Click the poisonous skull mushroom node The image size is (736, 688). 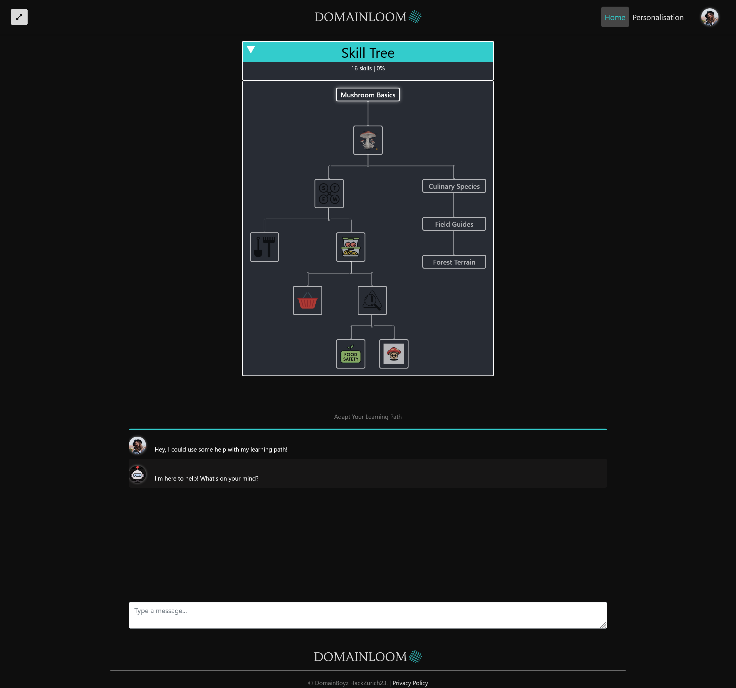pyautogui.click(x=394, y=354)
